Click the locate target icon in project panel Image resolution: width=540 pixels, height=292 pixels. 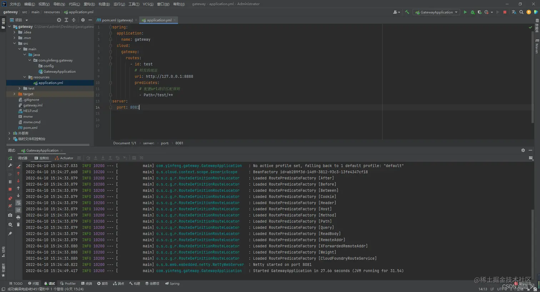tap(59, 20)
